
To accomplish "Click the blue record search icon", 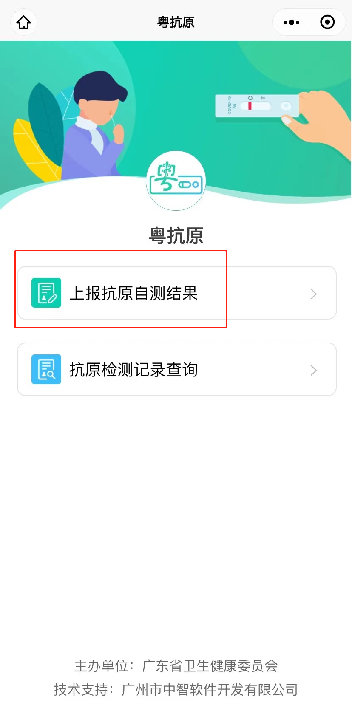I will 46,369.
